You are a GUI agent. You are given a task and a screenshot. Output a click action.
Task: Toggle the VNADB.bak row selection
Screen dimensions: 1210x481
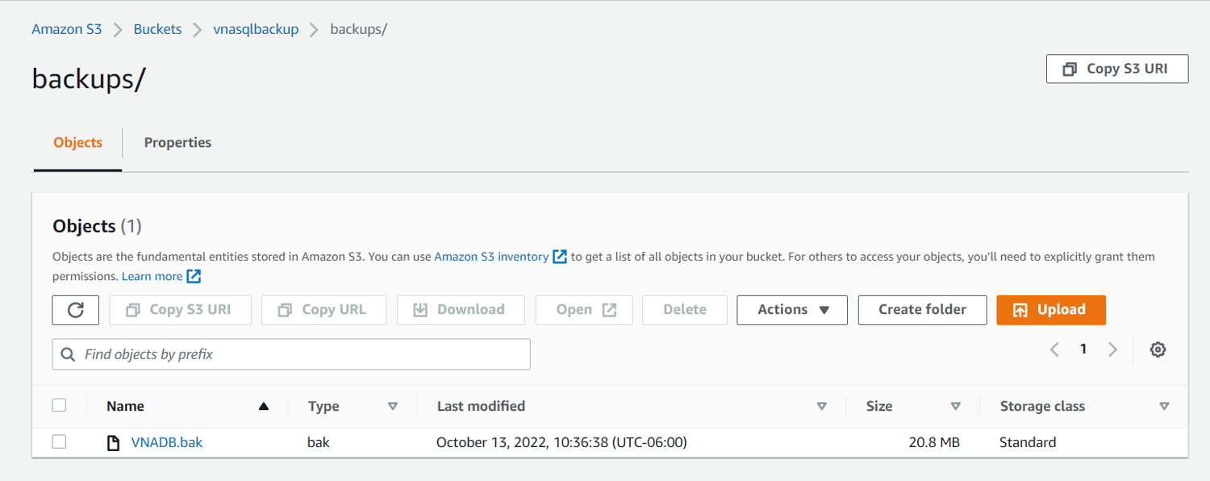point(59,442)
